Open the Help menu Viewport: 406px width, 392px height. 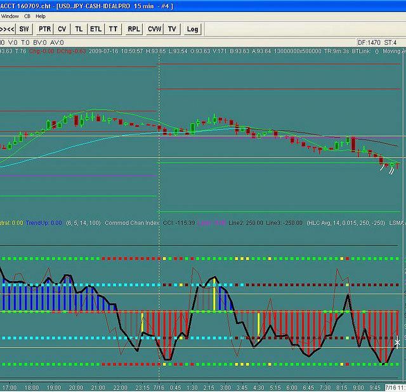pos(41,16)
